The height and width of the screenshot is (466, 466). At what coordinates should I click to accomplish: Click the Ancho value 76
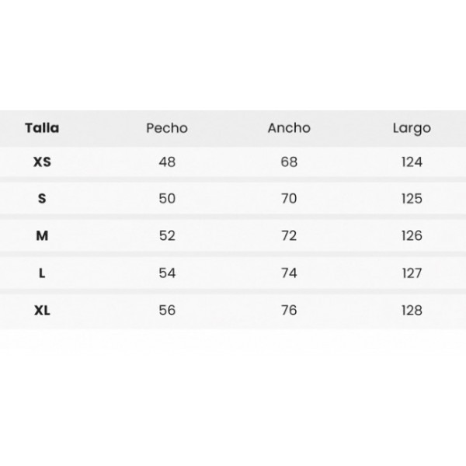point(289,310)
